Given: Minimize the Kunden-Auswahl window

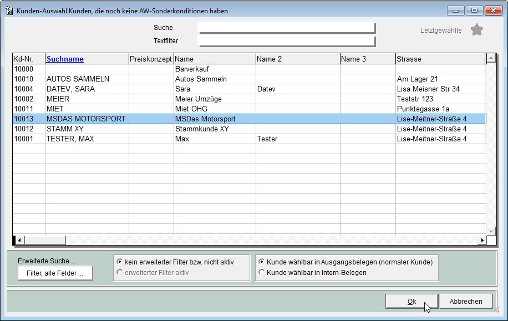Looking at the screenshot, I should (455, 11).
